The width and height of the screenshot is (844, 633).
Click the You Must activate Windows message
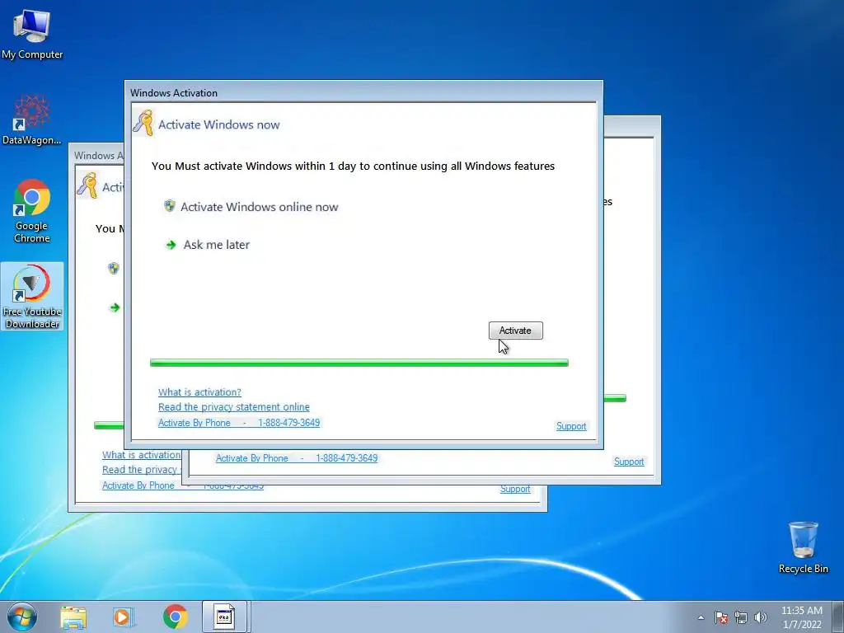coord(353,166)
